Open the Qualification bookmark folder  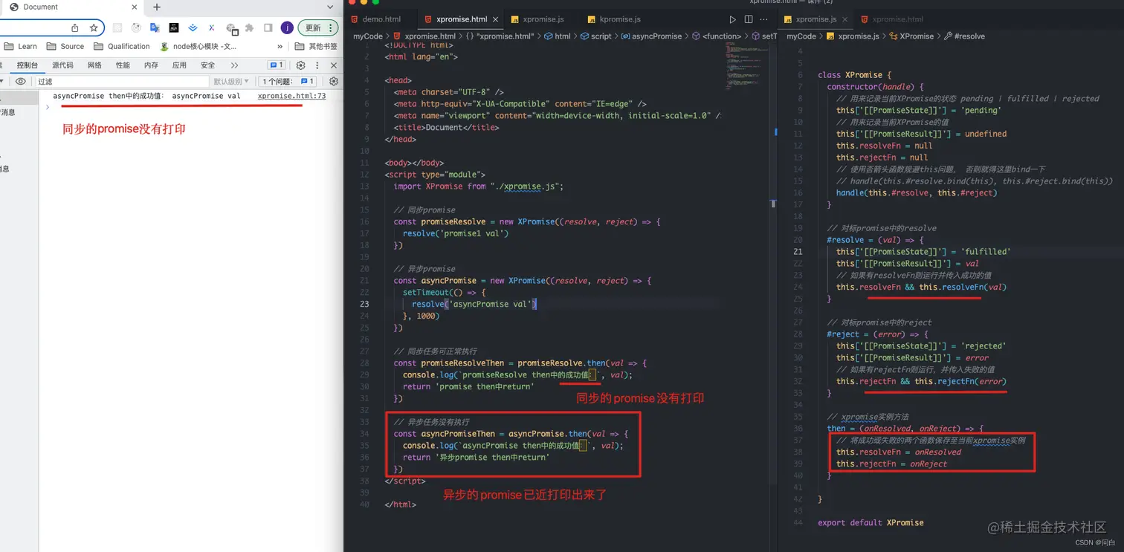click(x=122, y=46)
